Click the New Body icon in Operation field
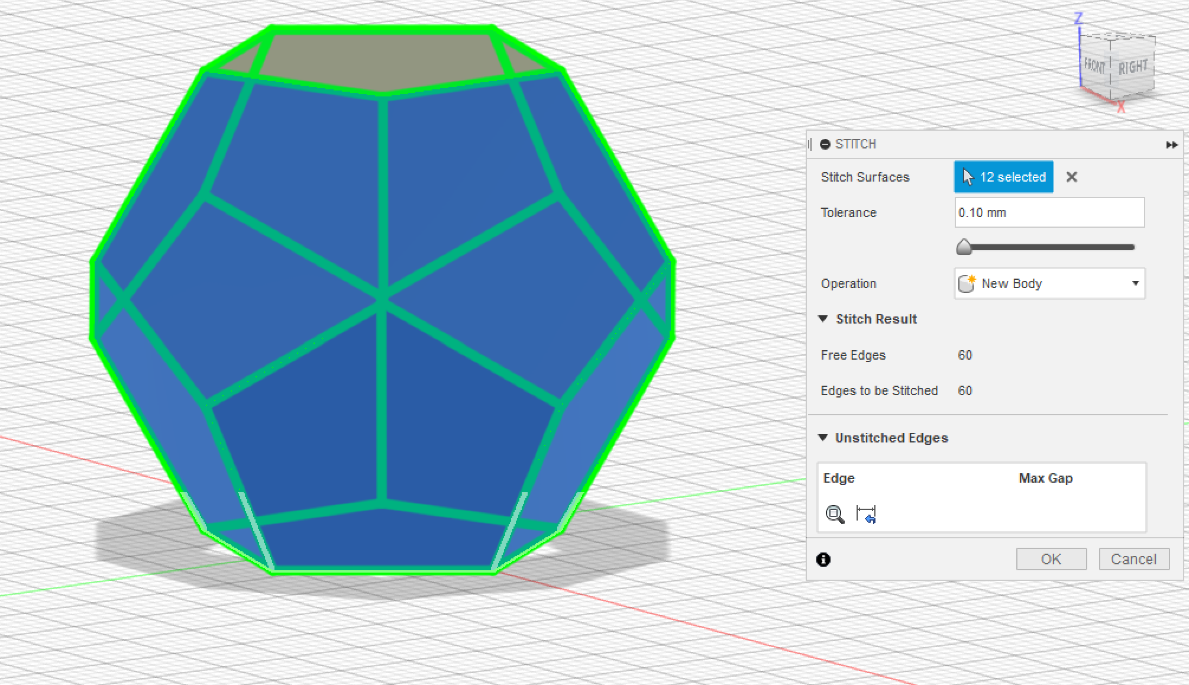1189x685 pixels. (967, 283)
